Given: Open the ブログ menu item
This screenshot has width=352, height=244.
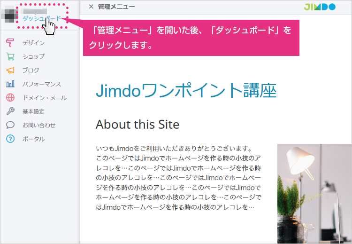Looking at the screenshot, I should click(x=31, y=70).
